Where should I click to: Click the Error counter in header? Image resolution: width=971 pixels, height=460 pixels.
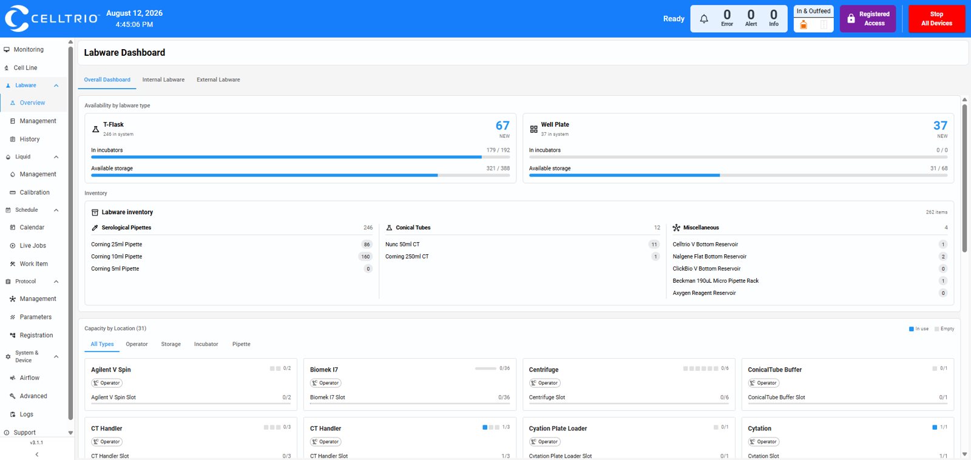[727, 18]
